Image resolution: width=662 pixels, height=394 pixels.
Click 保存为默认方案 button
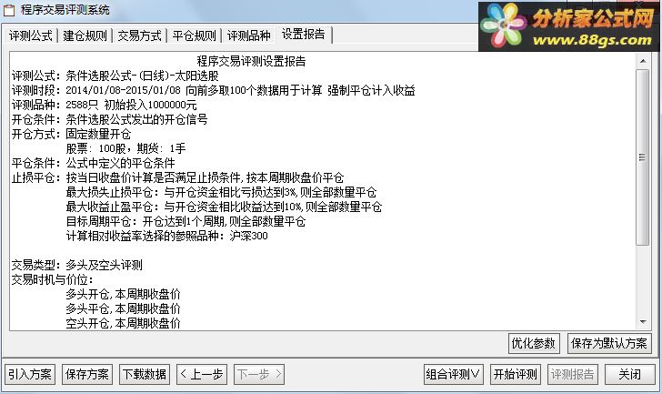[609, 343]
